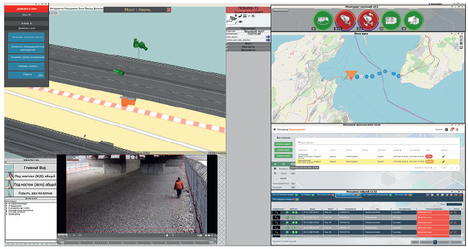Expand the Фото section header
The width and height of the screenshot is (468, 249).
248,44
